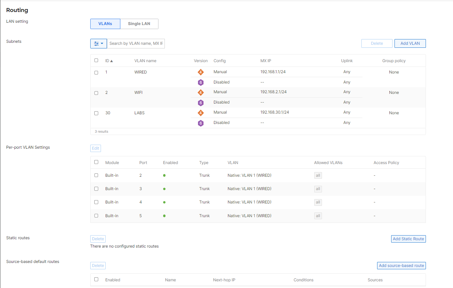Click the IPv6 icon next to VLAN WIRED
Image resolution: width=453 pixels, height=288 pixels.
(201, 82)
